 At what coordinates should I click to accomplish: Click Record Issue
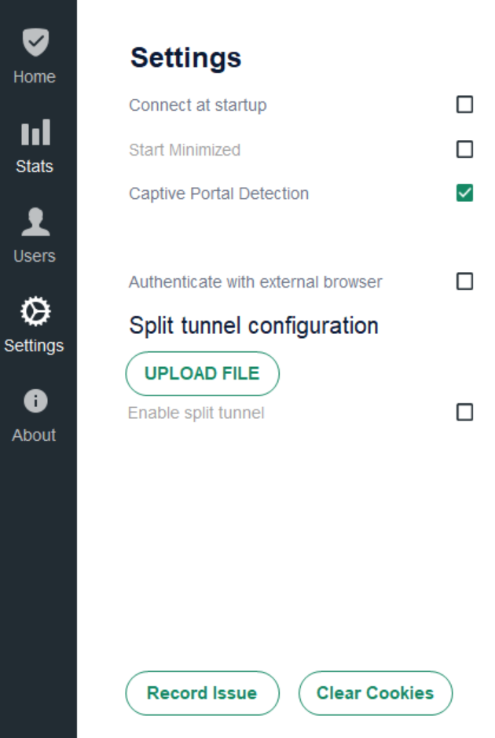(202, 693)
